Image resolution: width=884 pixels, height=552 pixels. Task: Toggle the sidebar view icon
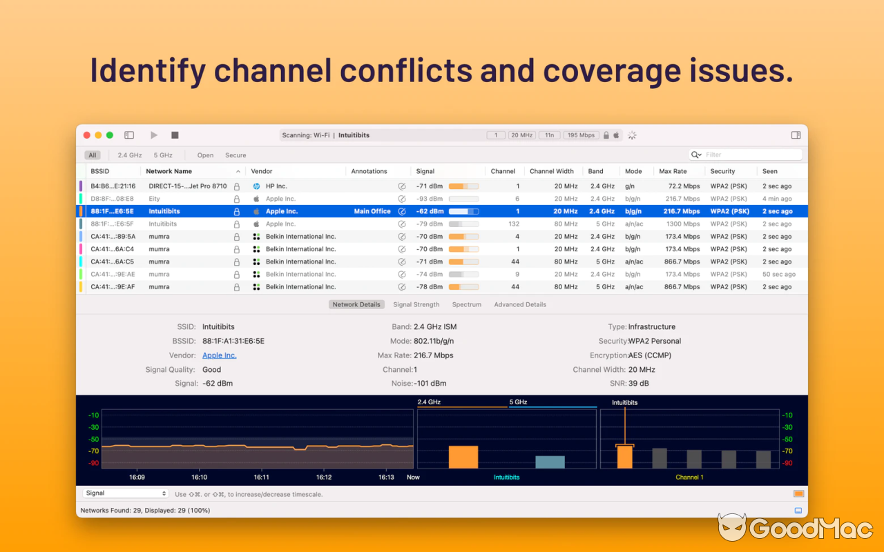point(129,135)
